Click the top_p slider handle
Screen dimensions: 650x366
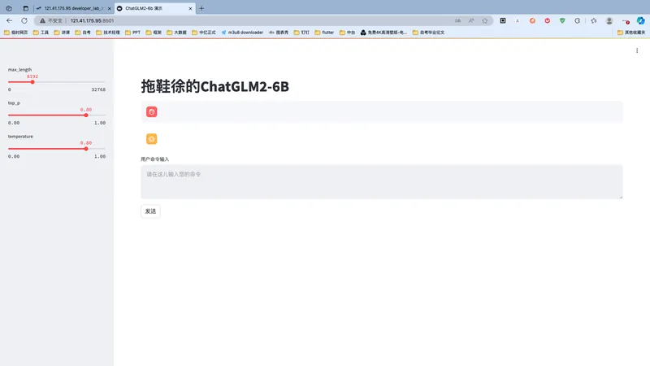pyautogui.click(x=86, y=115)
